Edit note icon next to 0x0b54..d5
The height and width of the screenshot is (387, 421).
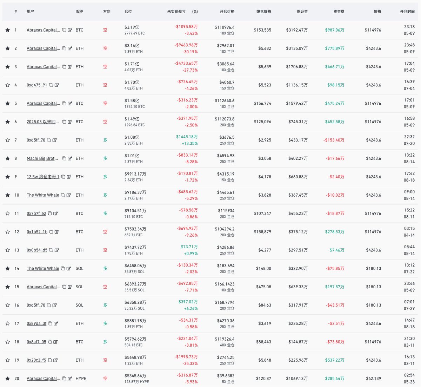(x=56, y=250)
